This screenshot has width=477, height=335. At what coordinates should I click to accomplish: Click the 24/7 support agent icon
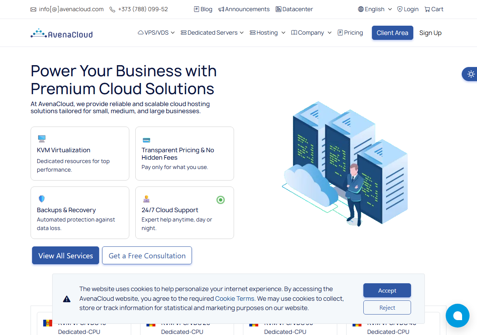coord(146,199)
